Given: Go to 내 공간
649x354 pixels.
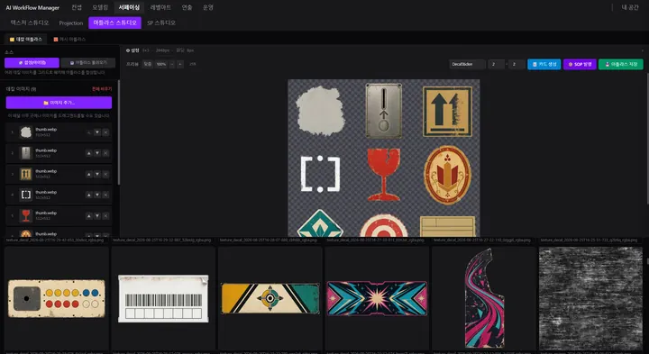Looking at the screenshot, I should click(629, 7).
